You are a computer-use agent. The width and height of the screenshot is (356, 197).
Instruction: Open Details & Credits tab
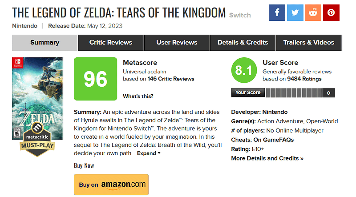243,43
